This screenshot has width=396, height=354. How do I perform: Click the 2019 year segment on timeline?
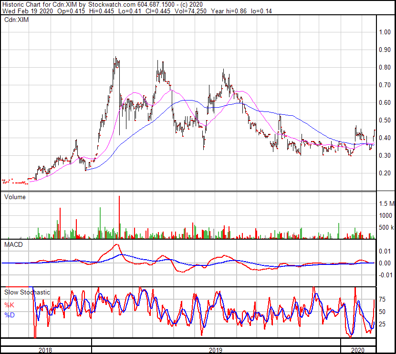coord(216,350)
